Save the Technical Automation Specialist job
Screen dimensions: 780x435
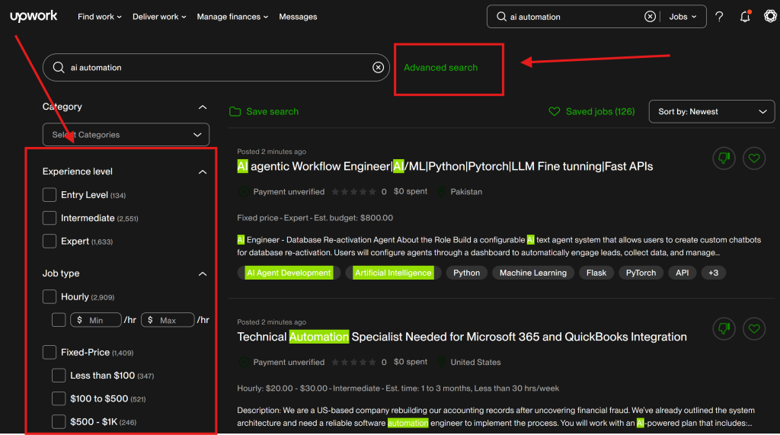[x=754, y=328]
